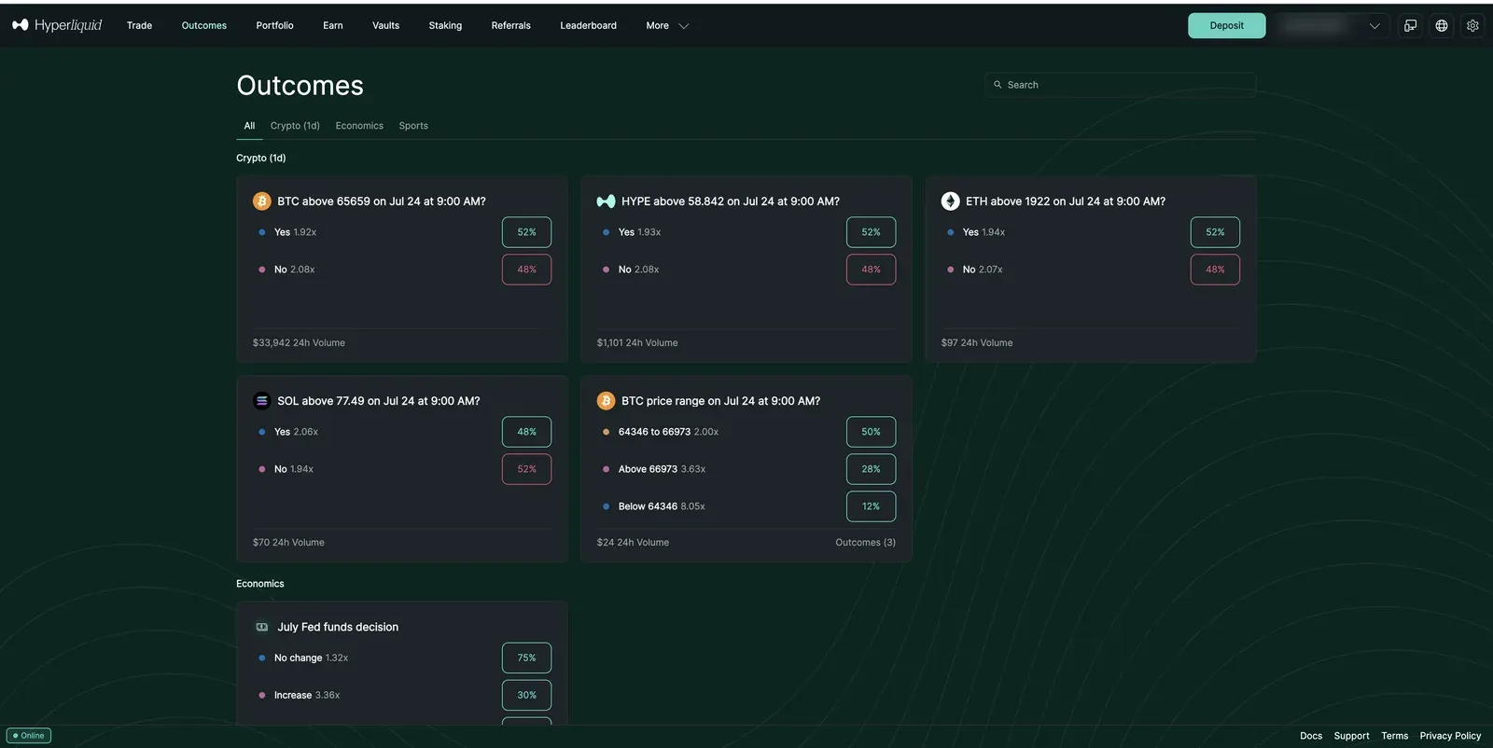Click the money icon on July Fed funds card
Image resolution: width=1493 pixels, height=748 pixels.
[x=262, y=627]
